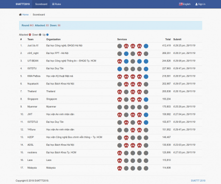Click the house icon in the breadcrumb

pos(20,15)
